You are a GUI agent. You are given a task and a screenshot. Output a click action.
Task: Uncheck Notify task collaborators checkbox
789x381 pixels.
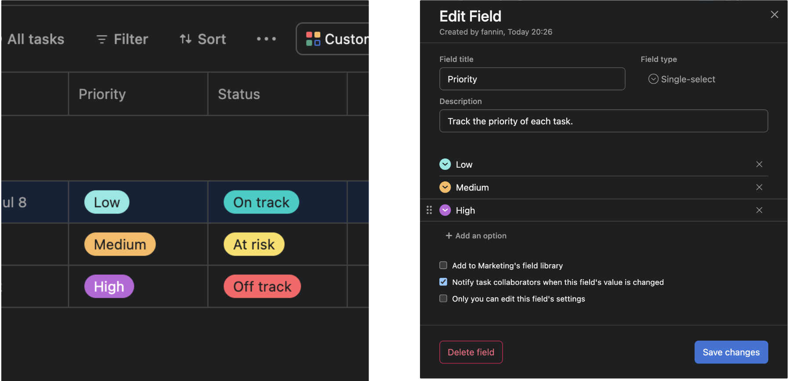coord(443,282)
